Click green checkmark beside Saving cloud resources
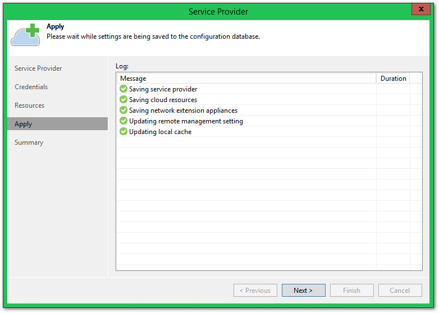The image size is (439, 313). 124,99
